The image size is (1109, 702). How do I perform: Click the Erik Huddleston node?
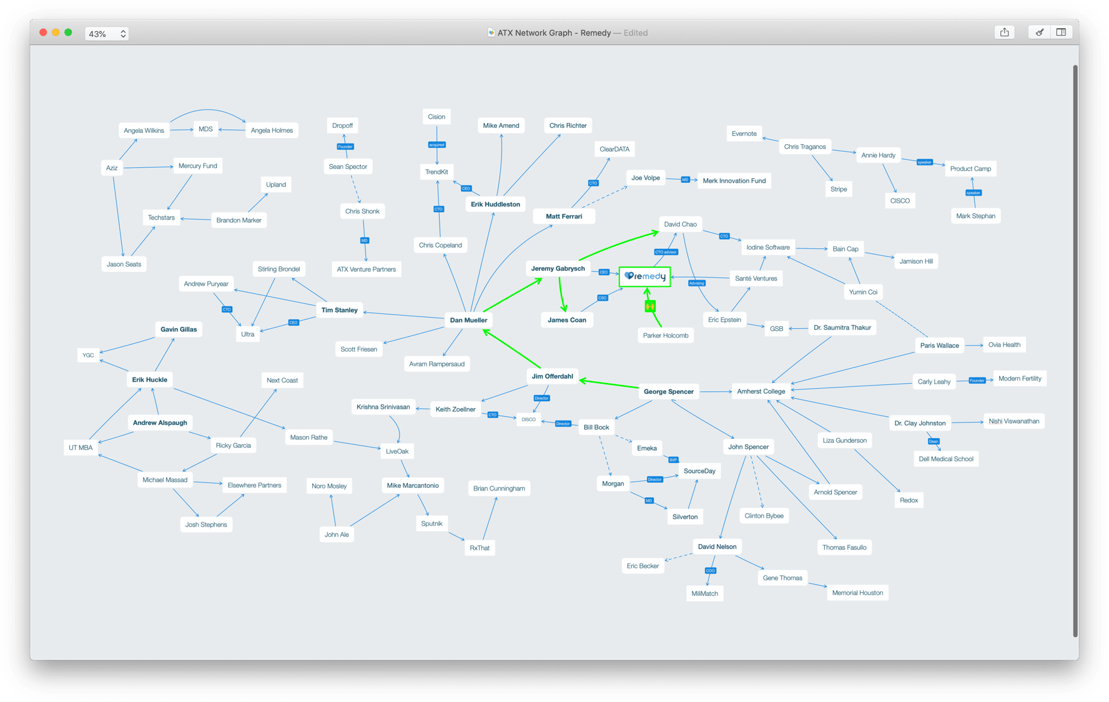point(495,204)
